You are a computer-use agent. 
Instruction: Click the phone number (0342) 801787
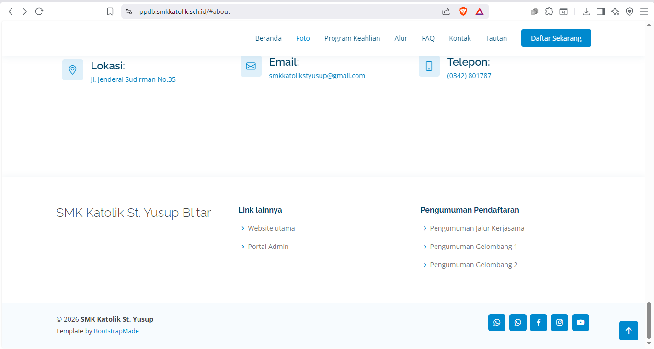(469, 76)
